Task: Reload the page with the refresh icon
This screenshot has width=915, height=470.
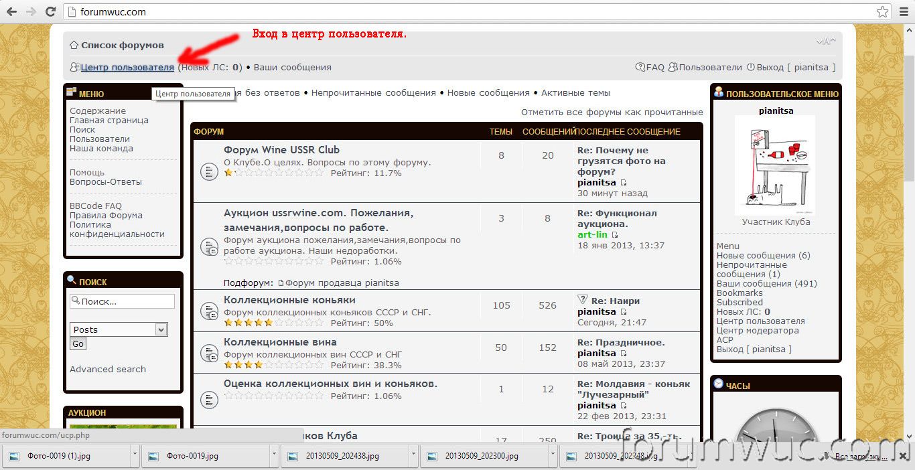Action: coord(50,11)
